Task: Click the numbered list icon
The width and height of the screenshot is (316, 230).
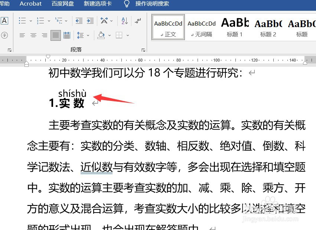Action: [40, 20]
